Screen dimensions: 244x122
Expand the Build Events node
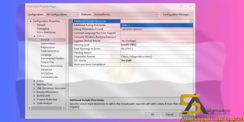(x=34, y=96)
